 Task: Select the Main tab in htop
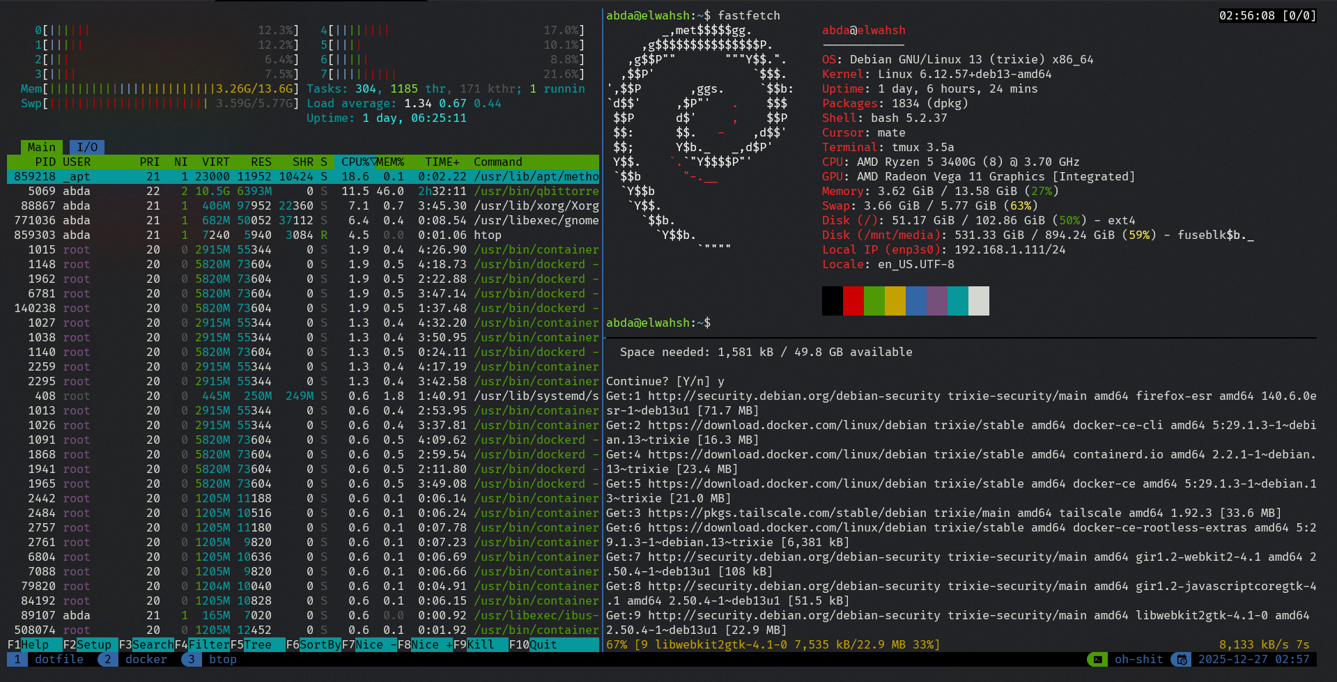41,147
